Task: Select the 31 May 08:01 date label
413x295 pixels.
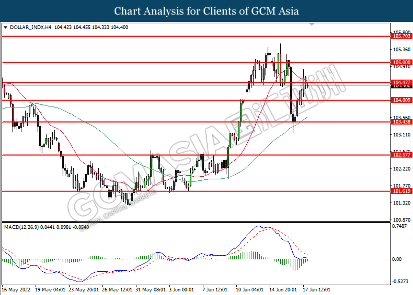Action: [151, 290]
